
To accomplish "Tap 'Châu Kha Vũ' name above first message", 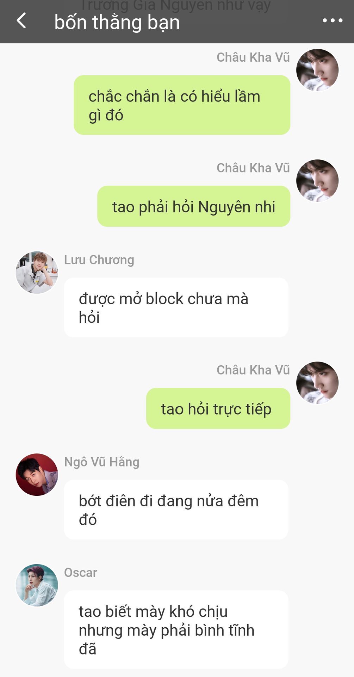I will (x=253, y=57).
